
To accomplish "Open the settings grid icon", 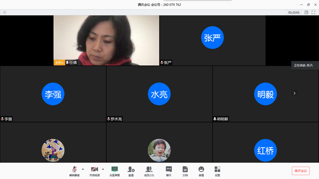I will (x=217, y=171).
